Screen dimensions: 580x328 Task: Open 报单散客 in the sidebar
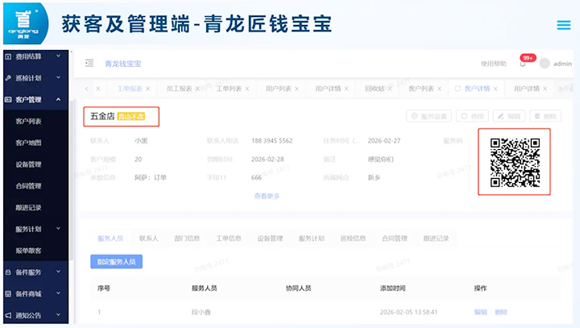28,251
